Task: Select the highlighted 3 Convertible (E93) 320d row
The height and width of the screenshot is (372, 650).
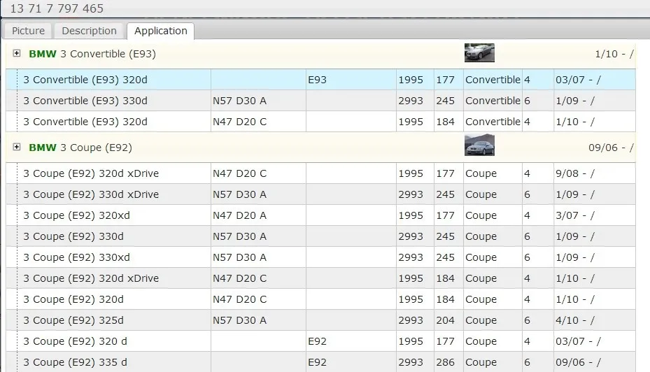Action: click(x=320, y=80)
